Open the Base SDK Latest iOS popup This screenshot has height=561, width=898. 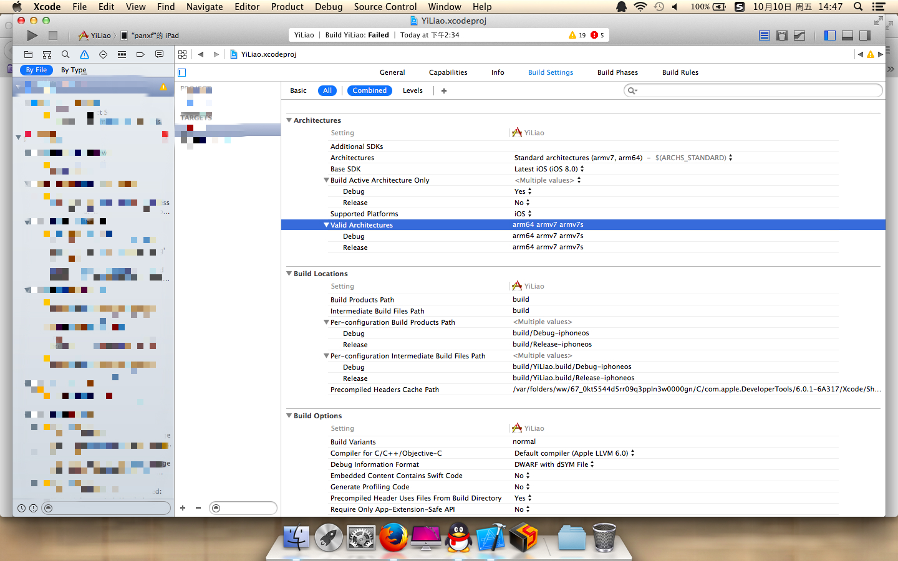(549, 169)
